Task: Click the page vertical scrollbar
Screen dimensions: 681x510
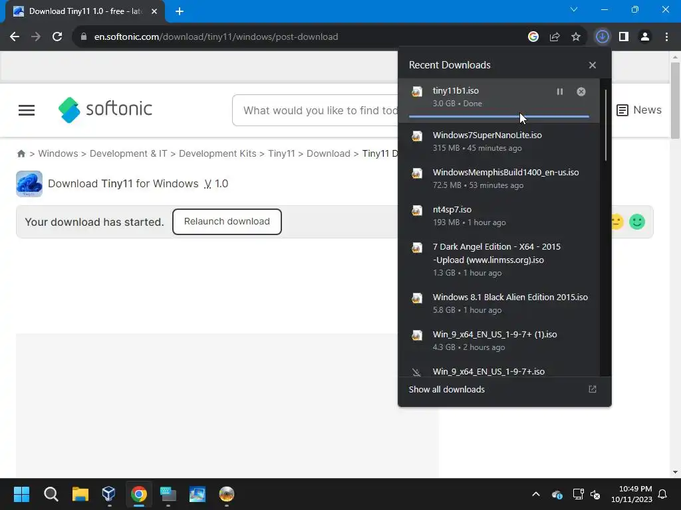Action: pos(675,101)
